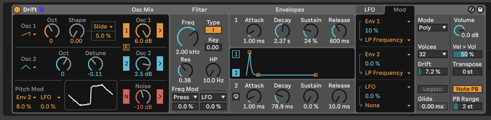This screenshot has width=491, height=120.
Task: Click the Envelope 1 Sustain knob
Action: [311, 31]
